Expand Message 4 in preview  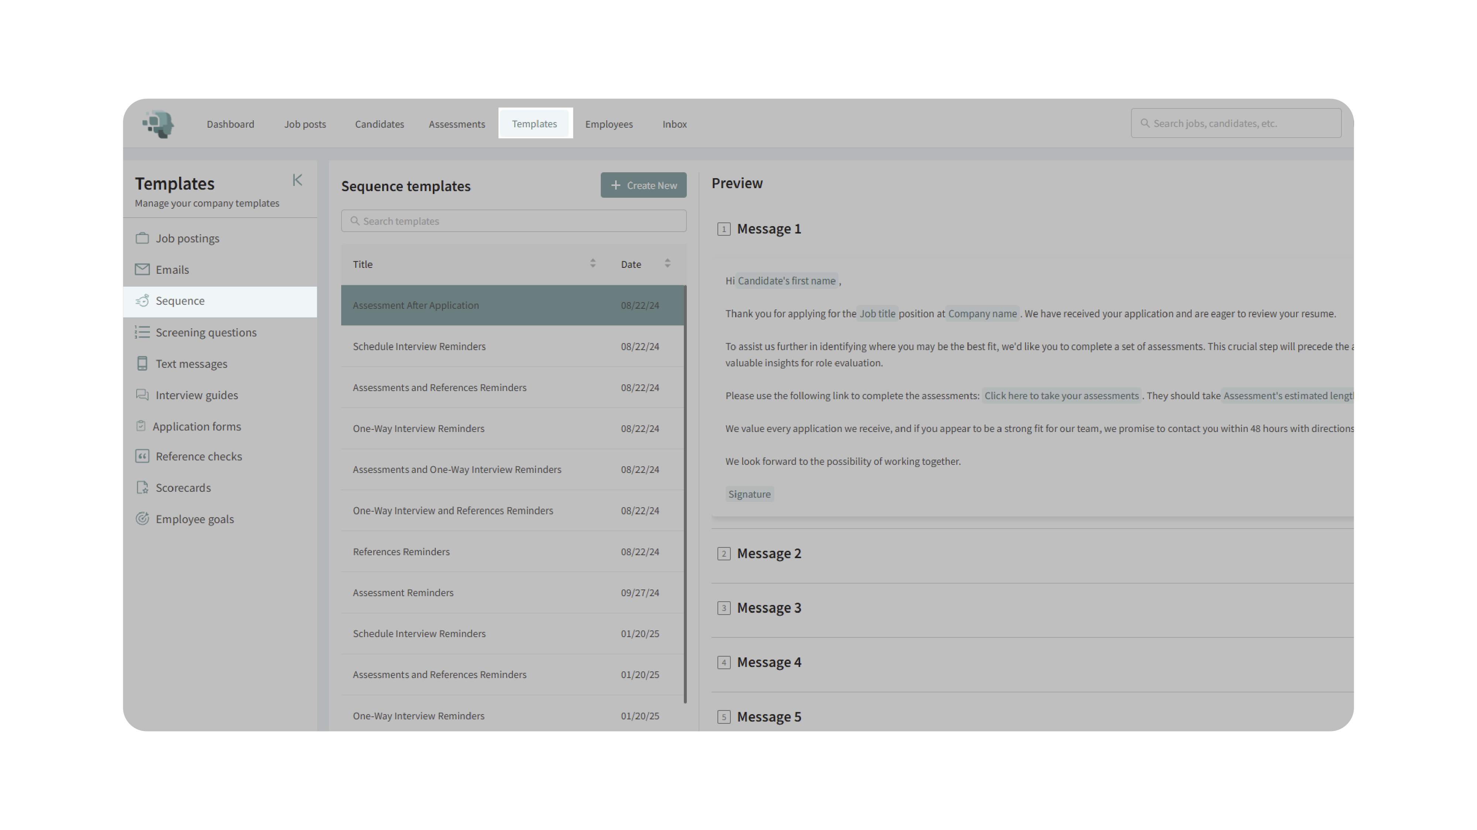click(768, 663)
